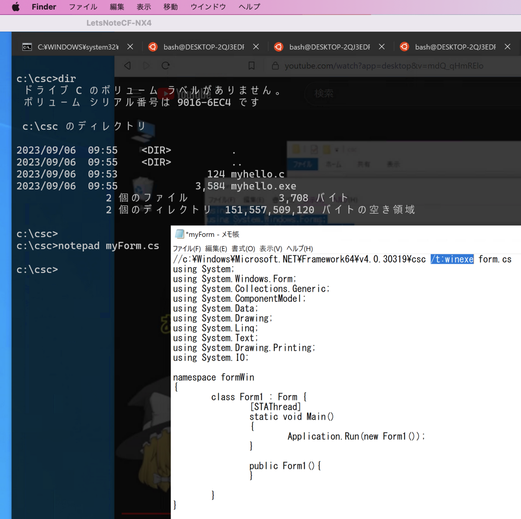Open the ウインドウ menu in the macOS menu bar

pos(208,7)
